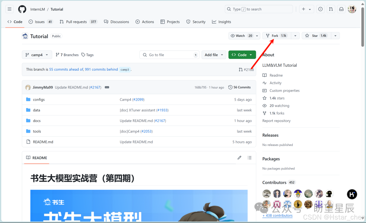The width and height of the screenshot is (366, 223).
Task: Open the Pull requests tab
Action: (x=78, y=22)
